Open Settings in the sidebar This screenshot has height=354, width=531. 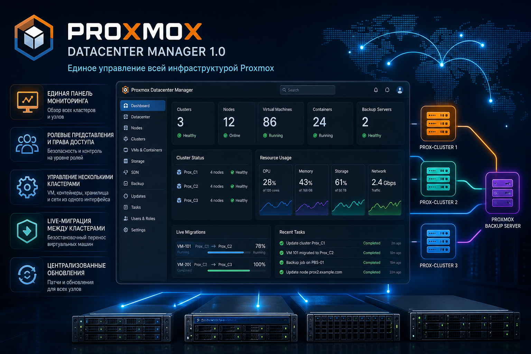pos(143,230)
